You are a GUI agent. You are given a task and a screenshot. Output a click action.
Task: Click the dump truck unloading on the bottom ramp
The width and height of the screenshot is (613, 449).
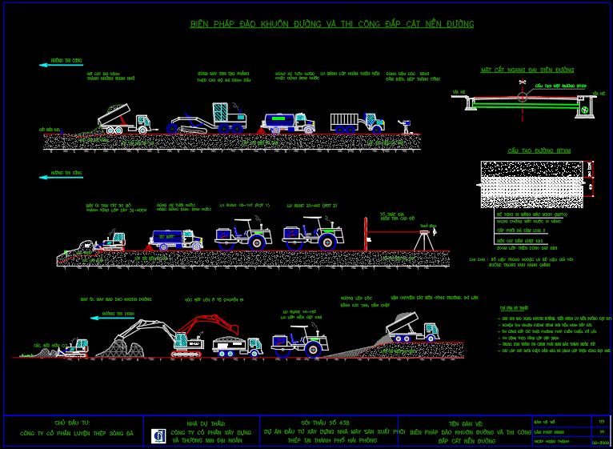point(411,328)
